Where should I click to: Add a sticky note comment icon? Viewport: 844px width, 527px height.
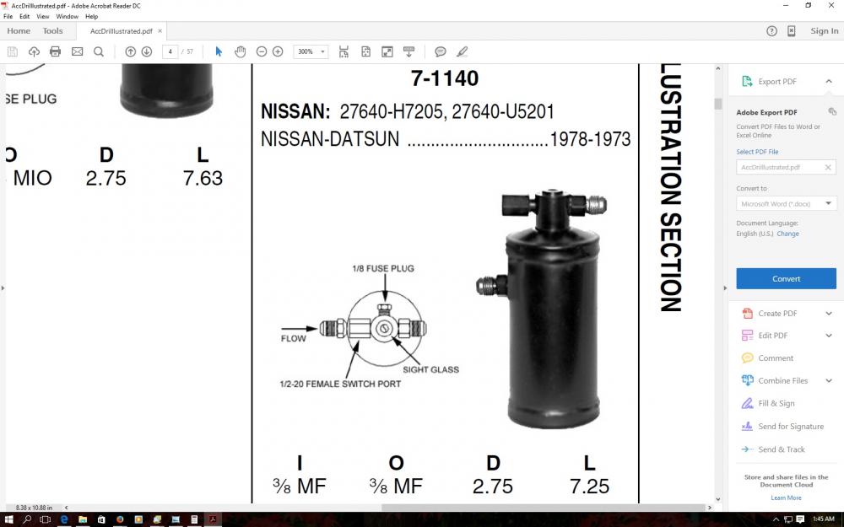(x=441, y=51)
